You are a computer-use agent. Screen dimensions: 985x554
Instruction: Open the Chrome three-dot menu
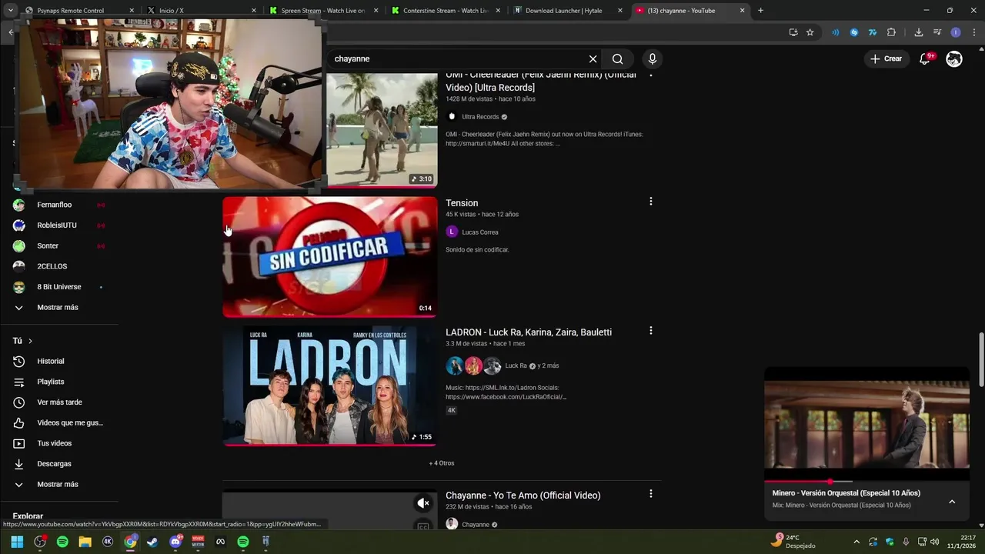pos(974,32)
